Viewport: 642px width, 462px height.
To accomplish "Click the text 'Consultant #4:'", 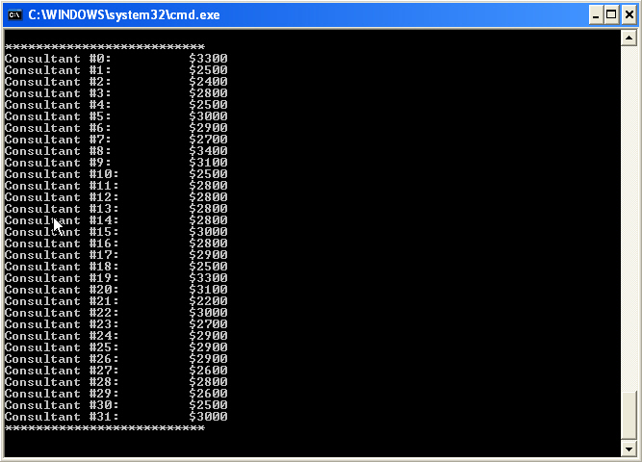I will pos(58,105).
